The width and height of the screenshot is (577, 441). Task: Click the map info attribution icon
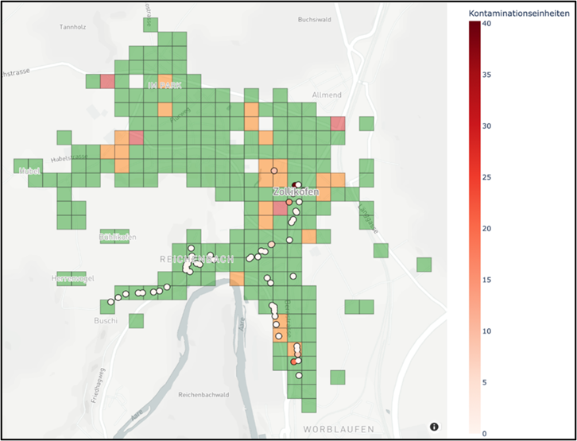click(x=434, y=427)
